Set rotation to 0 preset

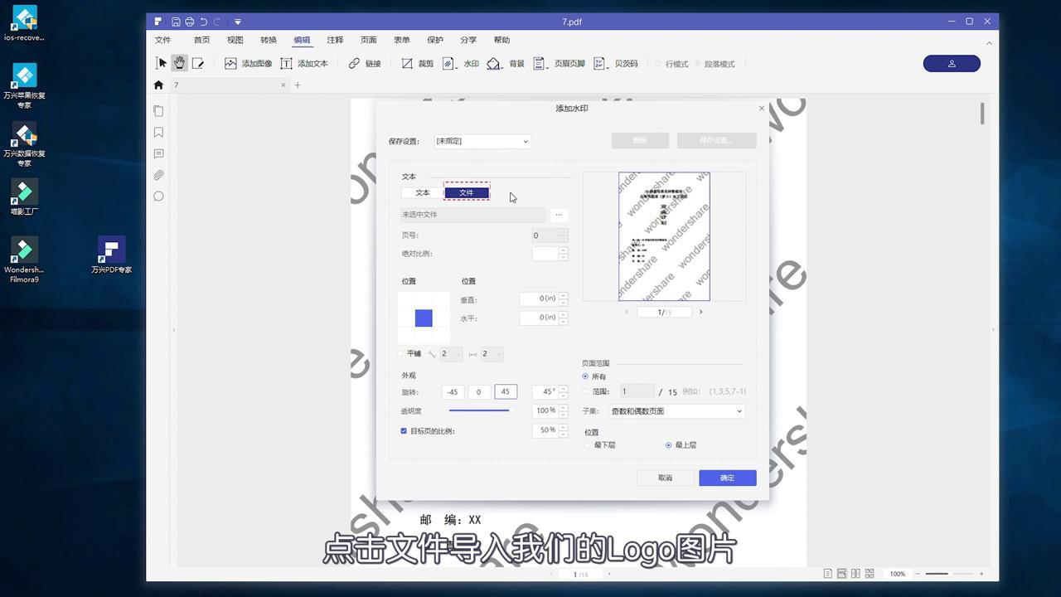click(479, 392)
